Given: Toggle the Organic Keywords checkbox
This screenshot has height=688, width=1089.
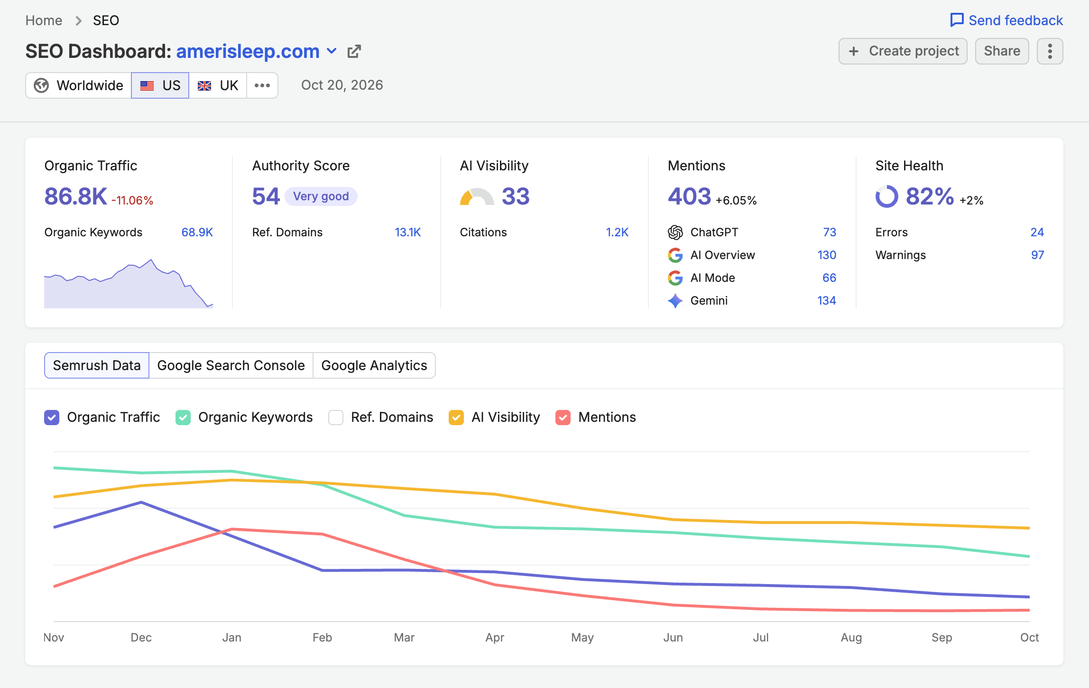Looking at the screenshot, I should 183,417.
